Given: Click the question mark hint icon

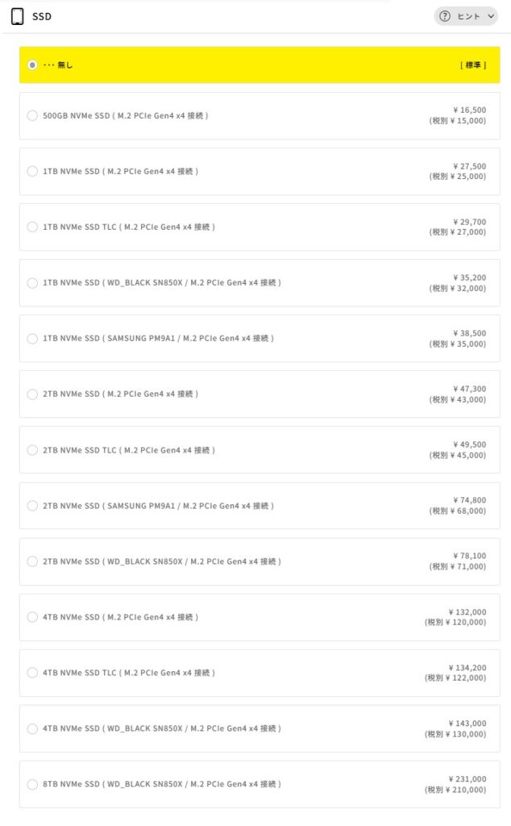Looking at the screenshot, I should [x=445, y=16].
